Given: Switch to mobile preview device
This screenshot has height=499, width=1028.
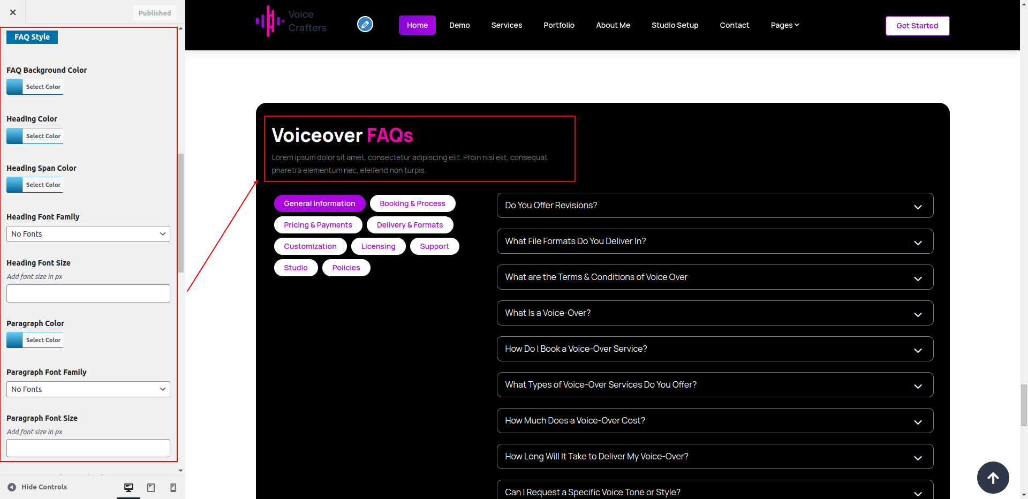Looking at the screenshot, I should click(x=173, y=487).
